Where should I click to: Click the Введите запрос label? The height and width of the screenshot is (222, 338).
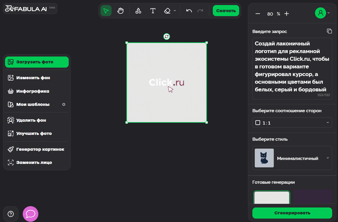pyautogui.click(x=270, y=31)
